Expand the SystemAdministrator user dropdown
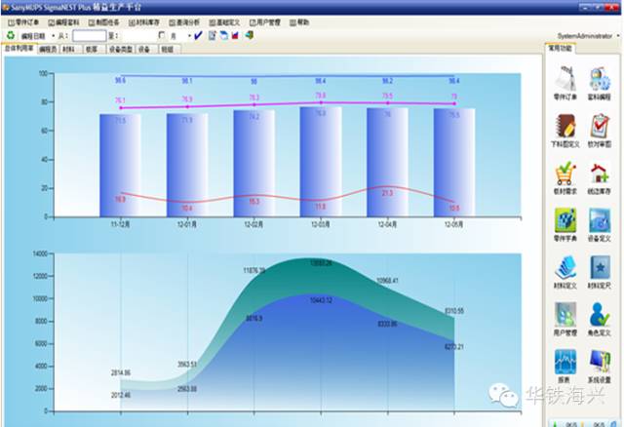 (x=615, y=36)
